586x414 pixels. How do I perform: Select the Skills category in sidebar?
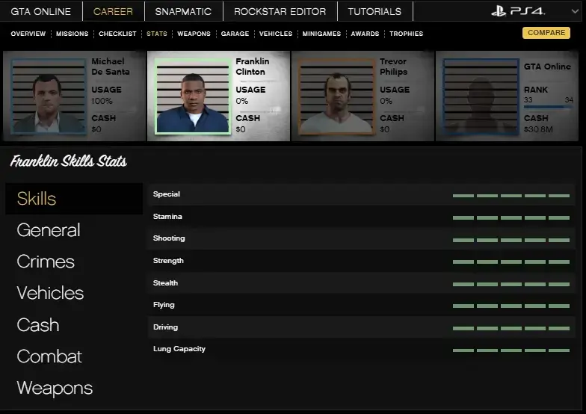pos(74,199)
